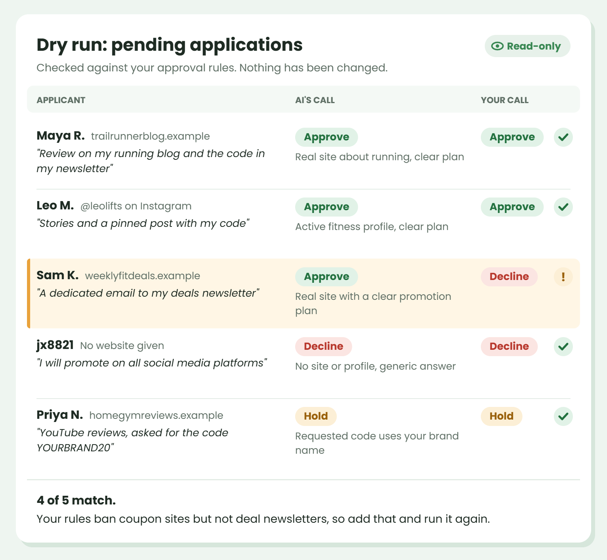Click the check icon in Priya N.'s row

click(563, 416)
